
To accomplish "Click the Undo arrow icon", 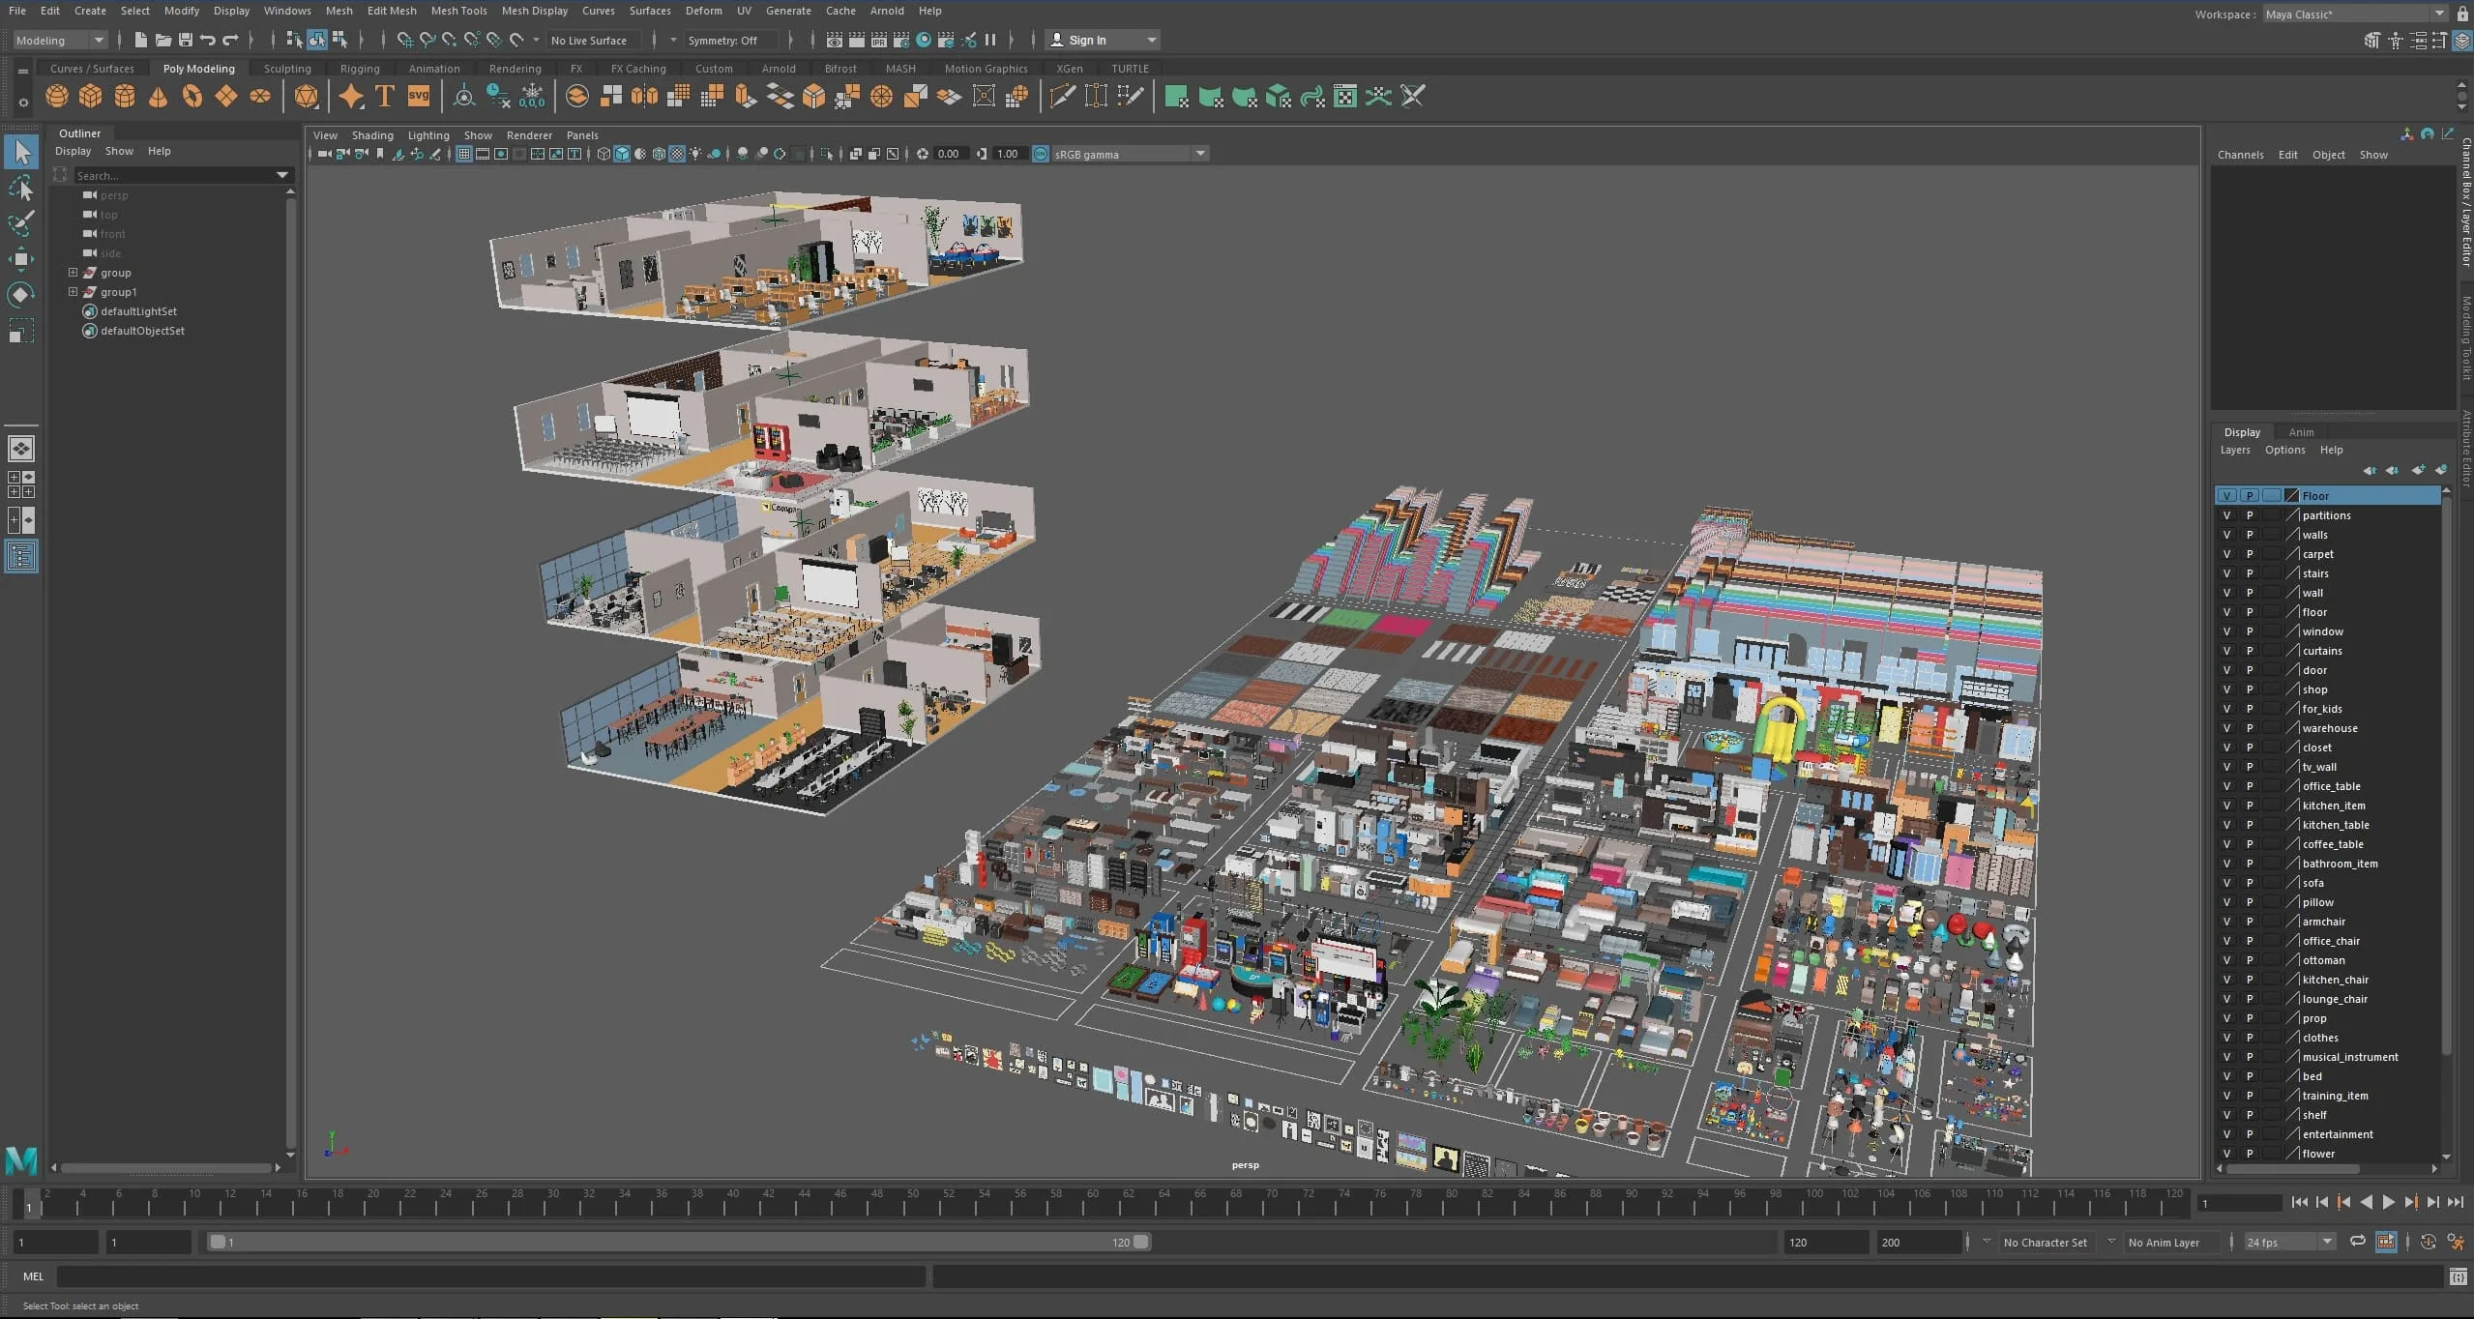I will (x=208, y=40).
